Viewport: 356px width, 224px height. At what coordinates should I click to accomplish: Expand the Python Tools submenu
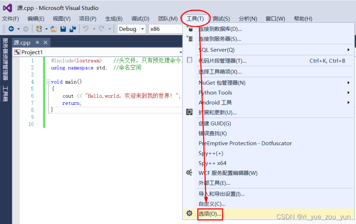348,92
